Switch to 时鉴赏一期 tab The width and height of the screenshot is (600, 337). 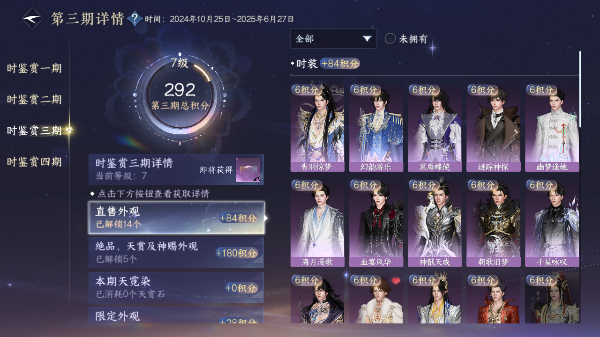[x=34, y=69]
